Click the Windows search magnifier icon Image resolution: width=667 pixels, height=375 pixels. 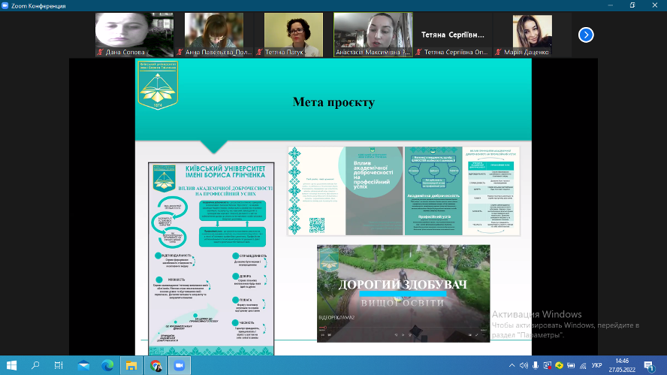click(x=35, y=365)
